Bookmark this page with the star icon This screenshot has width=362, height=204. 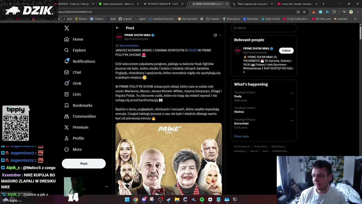coord(304,12)
